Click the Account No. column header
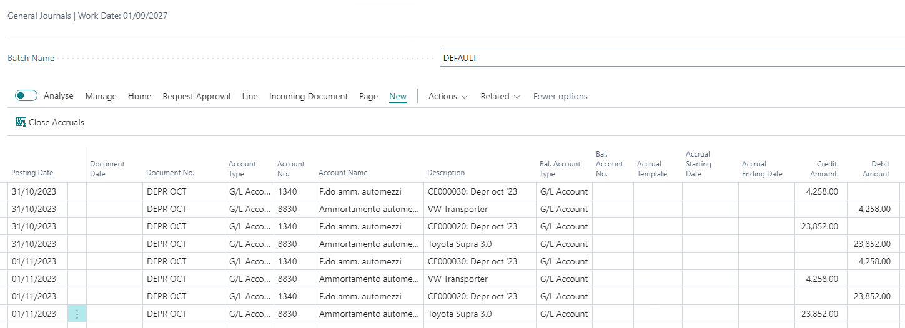 click(291, 168)
